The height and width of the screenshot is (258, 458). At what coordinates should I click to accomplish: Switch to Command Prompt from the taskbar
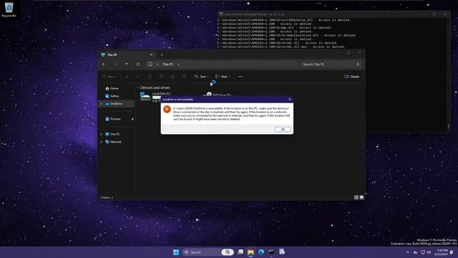271,252
